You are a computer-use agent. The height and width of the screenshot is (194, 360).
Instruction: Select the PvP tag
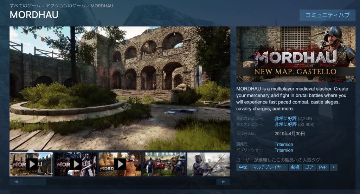point(323,167)
